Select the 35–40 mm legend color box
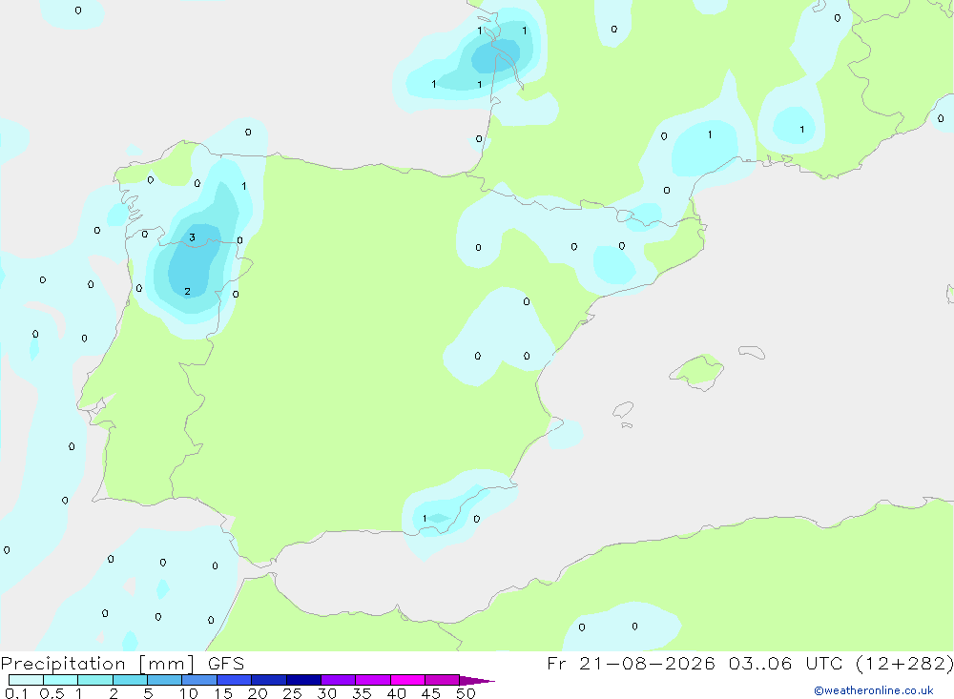 click(x=373, y=680)
